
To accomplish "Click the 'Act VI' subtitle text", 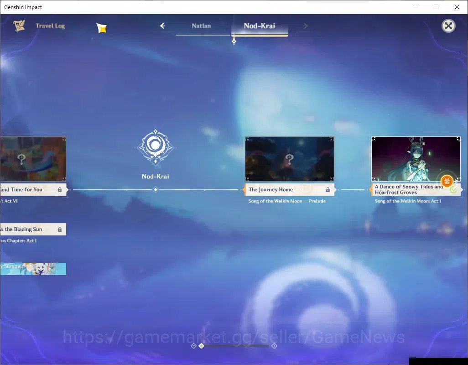I will (x=11, y=201).
